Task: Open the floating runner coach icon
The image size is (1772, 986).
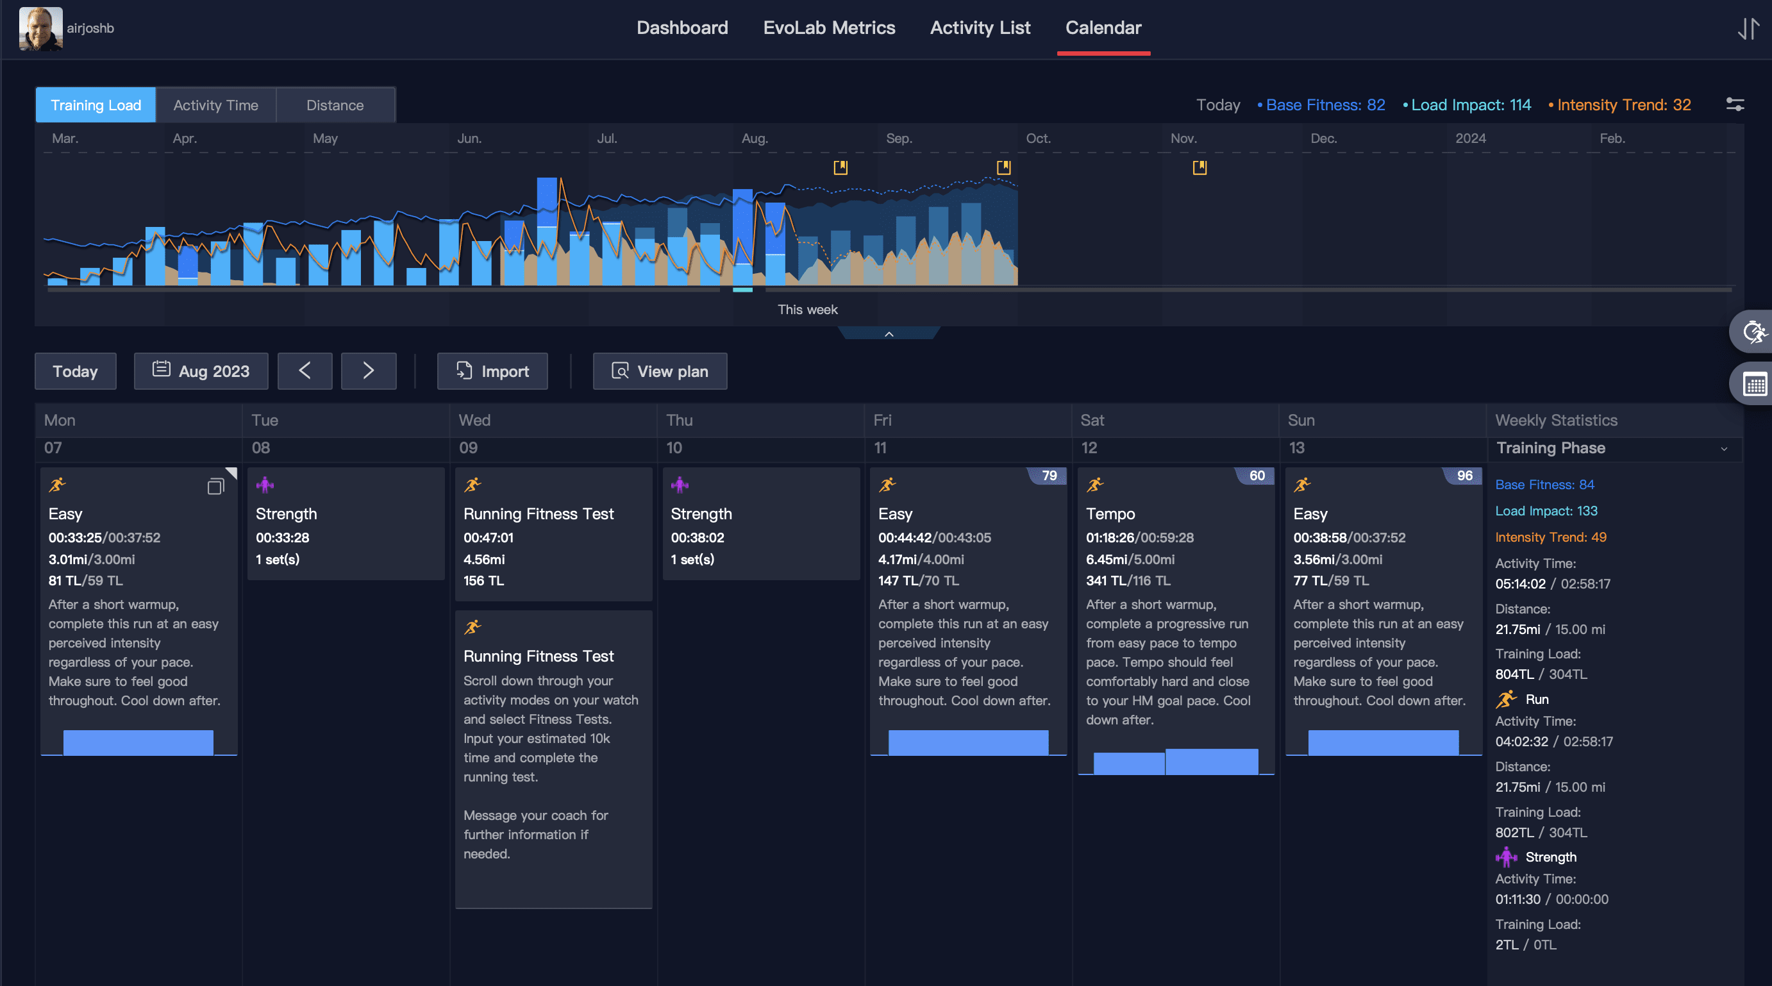Action: [x=1753, y=332]
